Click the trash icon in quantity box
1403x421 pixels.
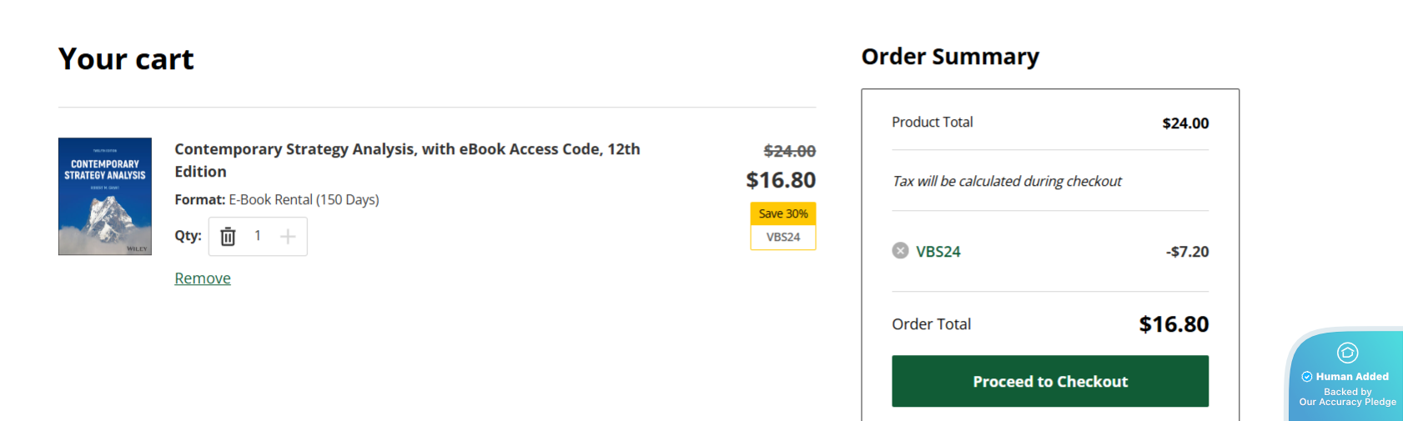pos(228,237)
